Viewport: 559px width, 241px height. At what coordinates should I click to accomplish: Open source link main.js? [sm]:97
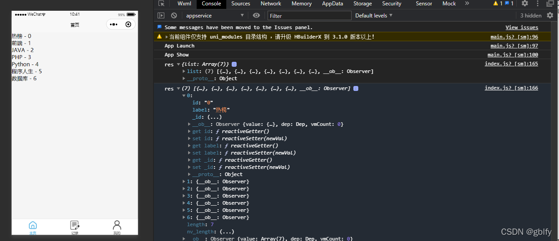pos(514,46)
